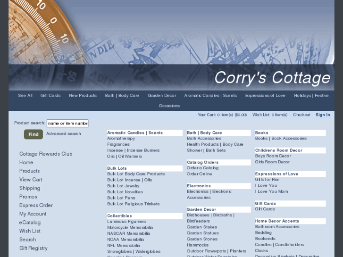
Task: Open Aromatherapy subcategory
Action: 121,139
